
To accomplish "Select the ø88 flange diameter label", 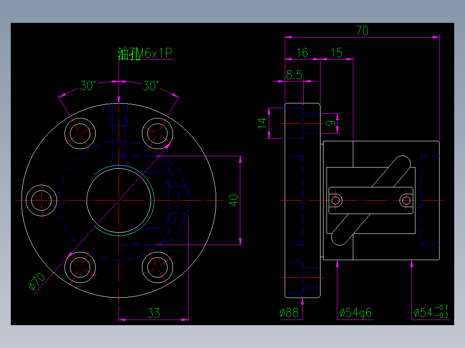I will pos(288,313).
